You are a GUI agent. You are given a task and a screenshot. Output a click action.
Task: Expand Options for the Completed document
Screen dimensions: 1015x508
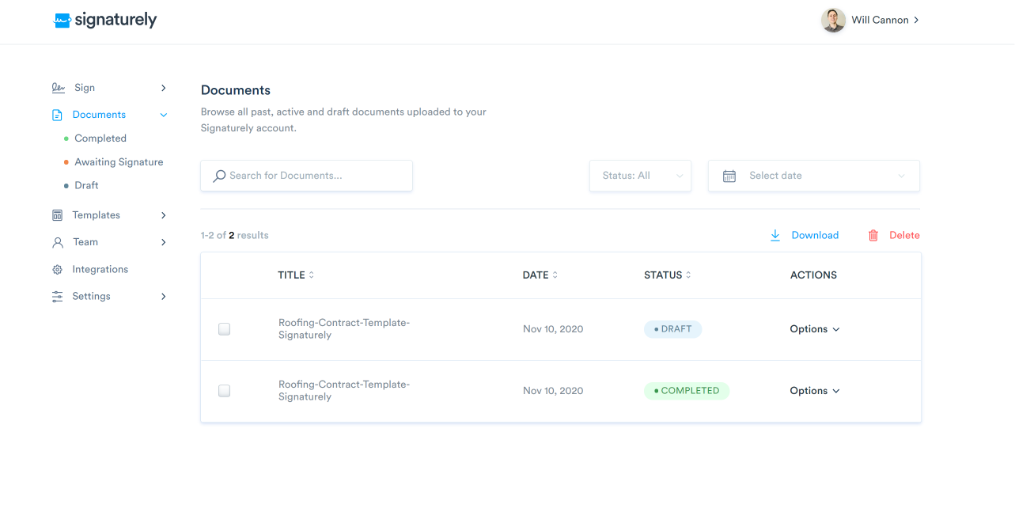(x=814, y=391)
